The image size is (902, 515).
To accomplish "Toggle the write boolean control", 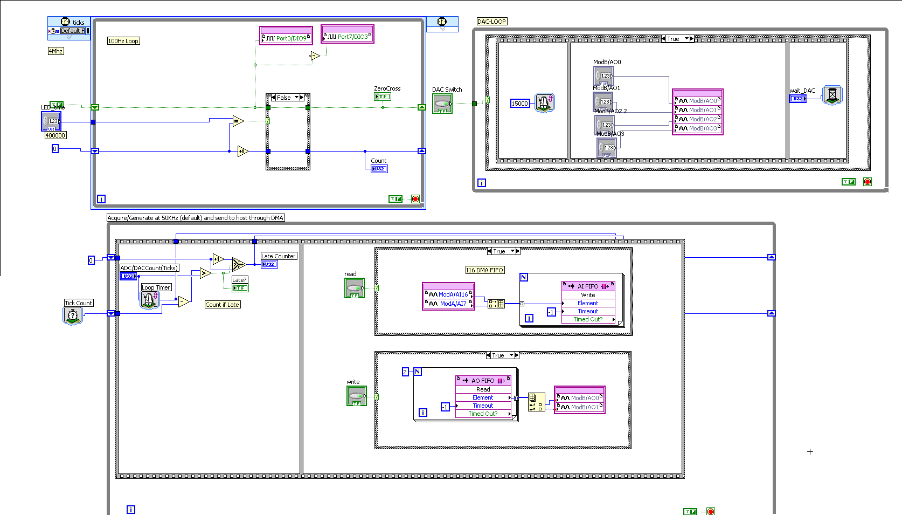I will pos(357,396).
